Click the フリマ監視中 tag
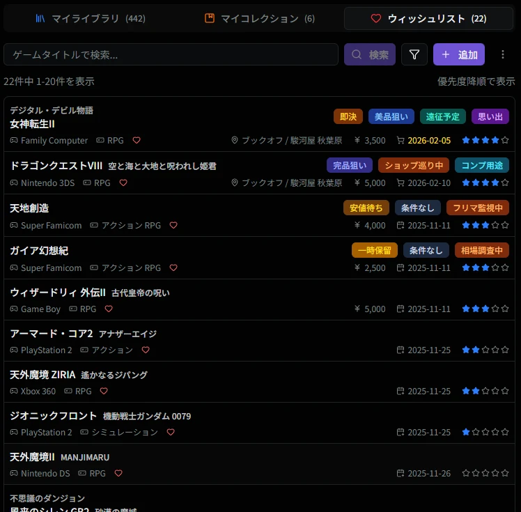 (478, 208)
